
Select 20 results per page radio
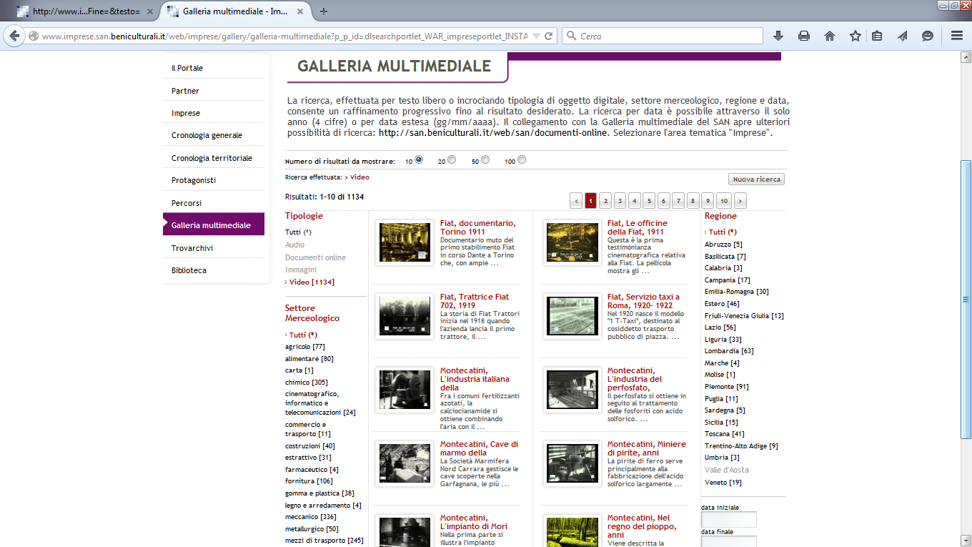point(452,159)
